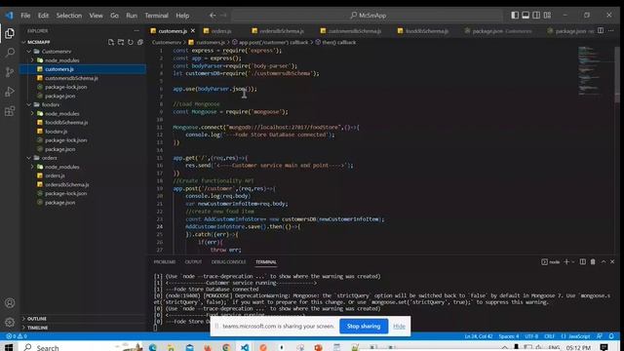The image size is (624, 351).
Task: Close the terminal panel
Action: pyautogui.click(x=612, y=262)
